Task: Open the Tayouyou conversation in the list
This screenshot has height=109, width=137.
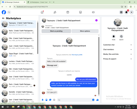Action: (18, 24)
